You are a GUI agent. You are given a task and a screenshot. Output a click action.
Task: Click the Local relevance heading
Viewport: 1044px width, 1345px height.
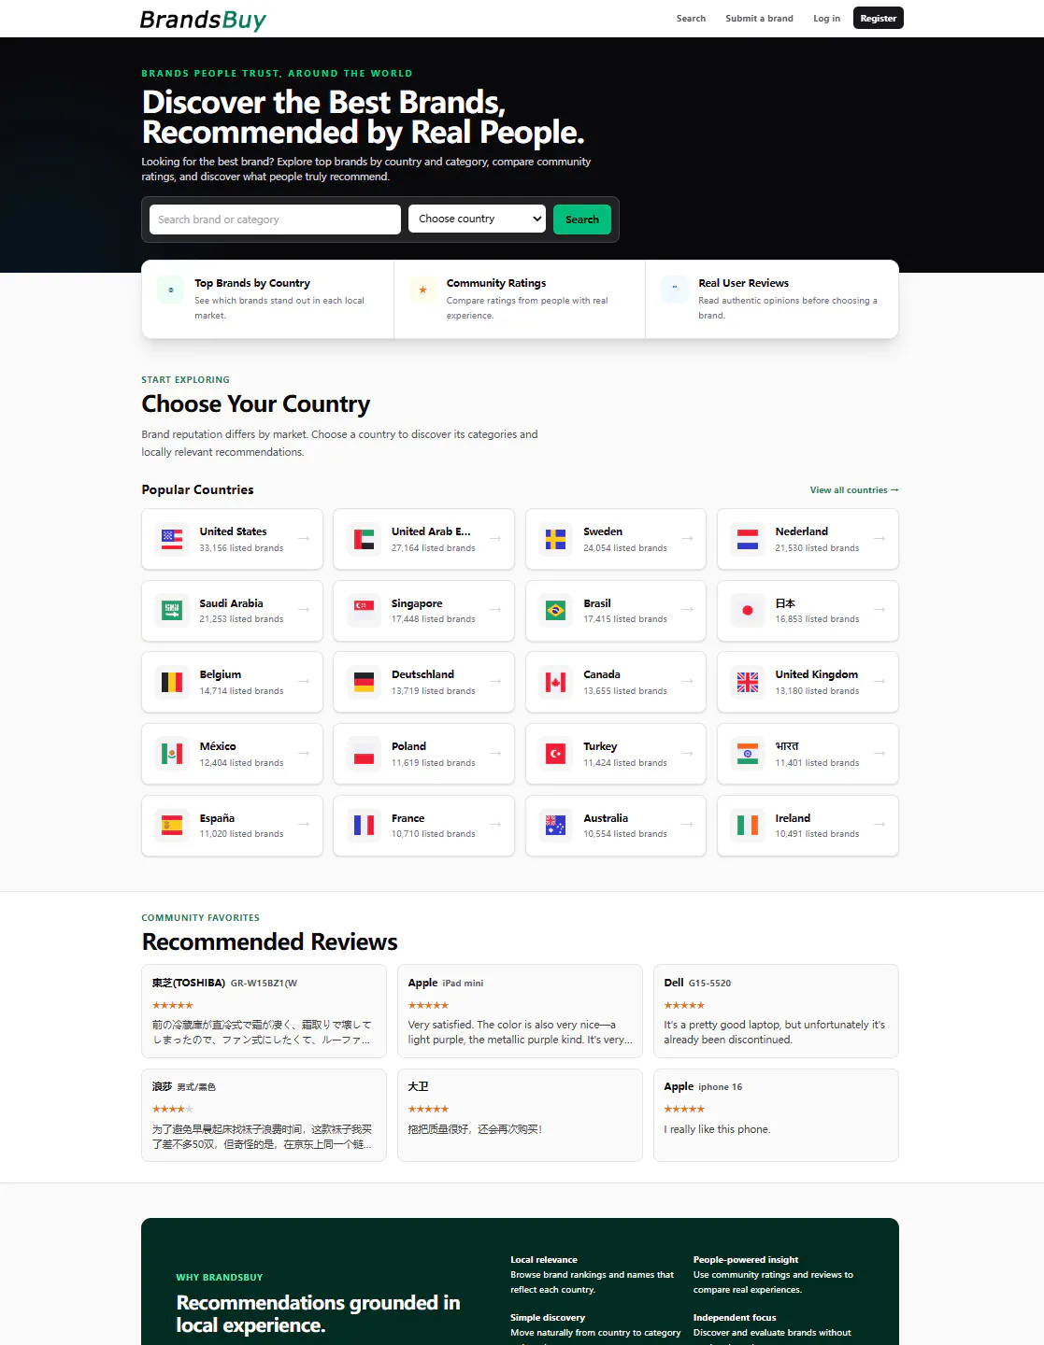coord(544,1260)
